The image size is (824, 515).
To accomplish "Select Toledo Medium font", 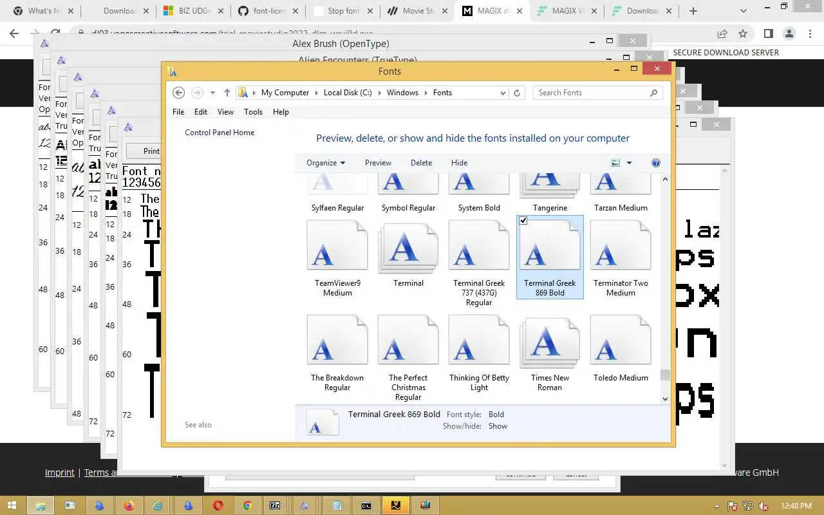I will pyautogui.click(x=621, y=348).
